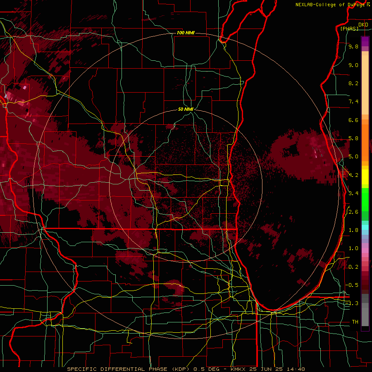
Task: Select the 4.2 scale value
Action: (x=353, y=175)
